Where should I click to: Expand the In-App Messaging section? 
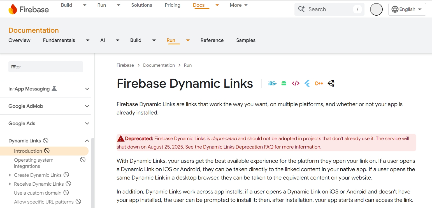click(x=87, y=89)
